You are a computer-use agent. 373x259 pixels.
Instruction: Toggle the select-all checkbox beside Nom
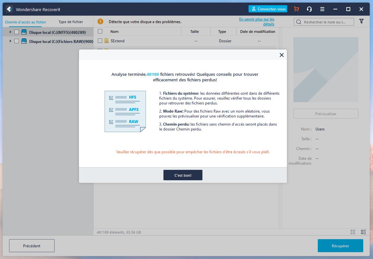[x=100, y=32]
